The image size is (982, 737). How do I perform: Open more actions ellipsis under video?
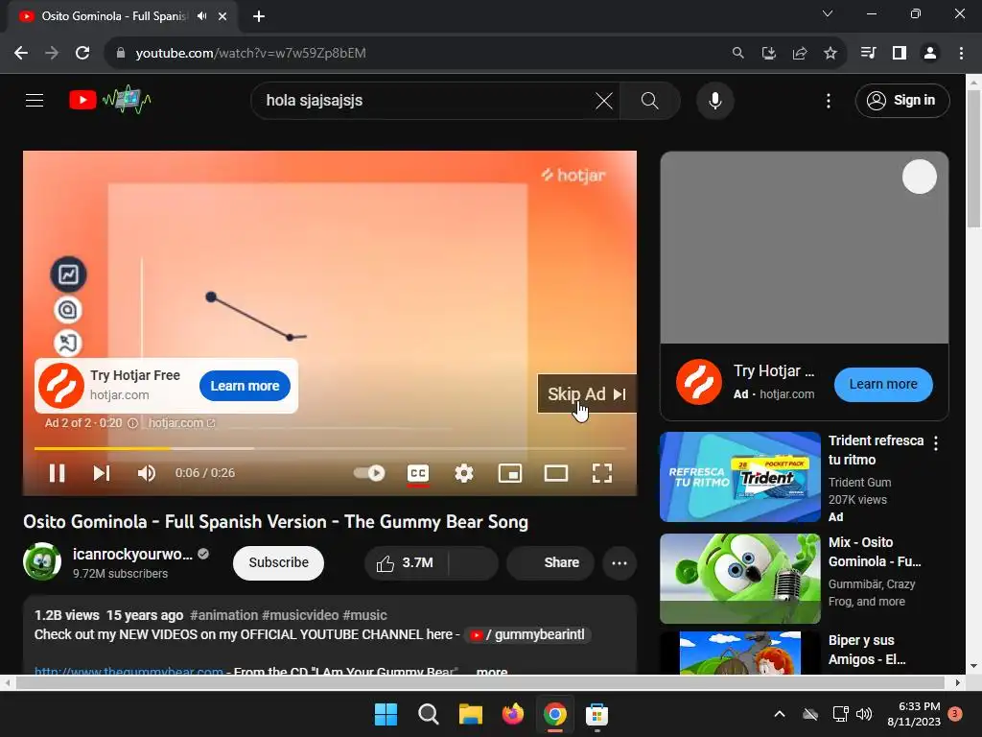coord(620,562)
